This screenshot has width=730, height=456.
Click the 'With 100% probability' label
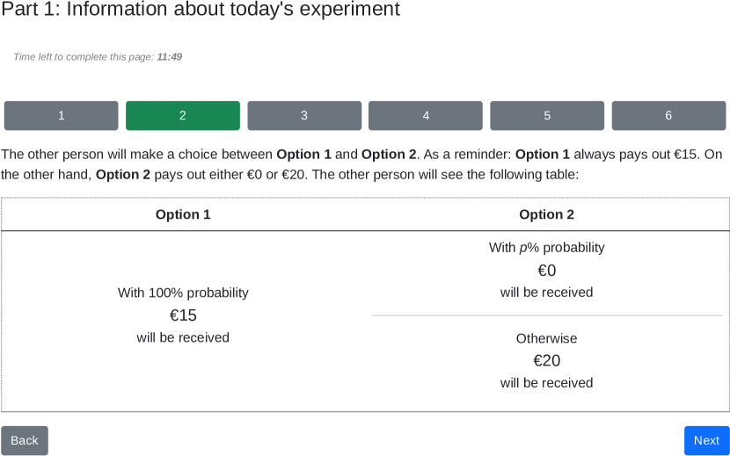click(183, 293)
